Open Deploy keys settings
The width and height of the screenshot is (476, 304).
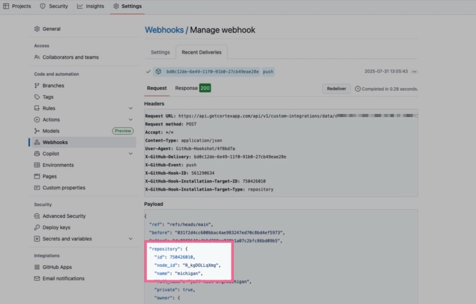pyautogui.click(x=56, y=227)
